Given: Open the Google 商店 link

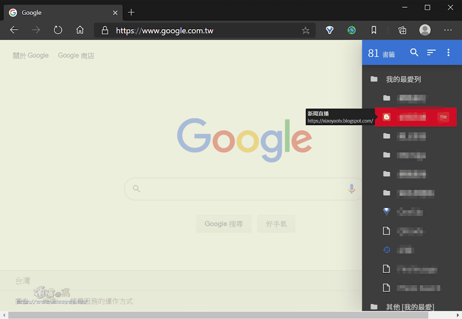Looking at the screenshot, I should (76, 55).
